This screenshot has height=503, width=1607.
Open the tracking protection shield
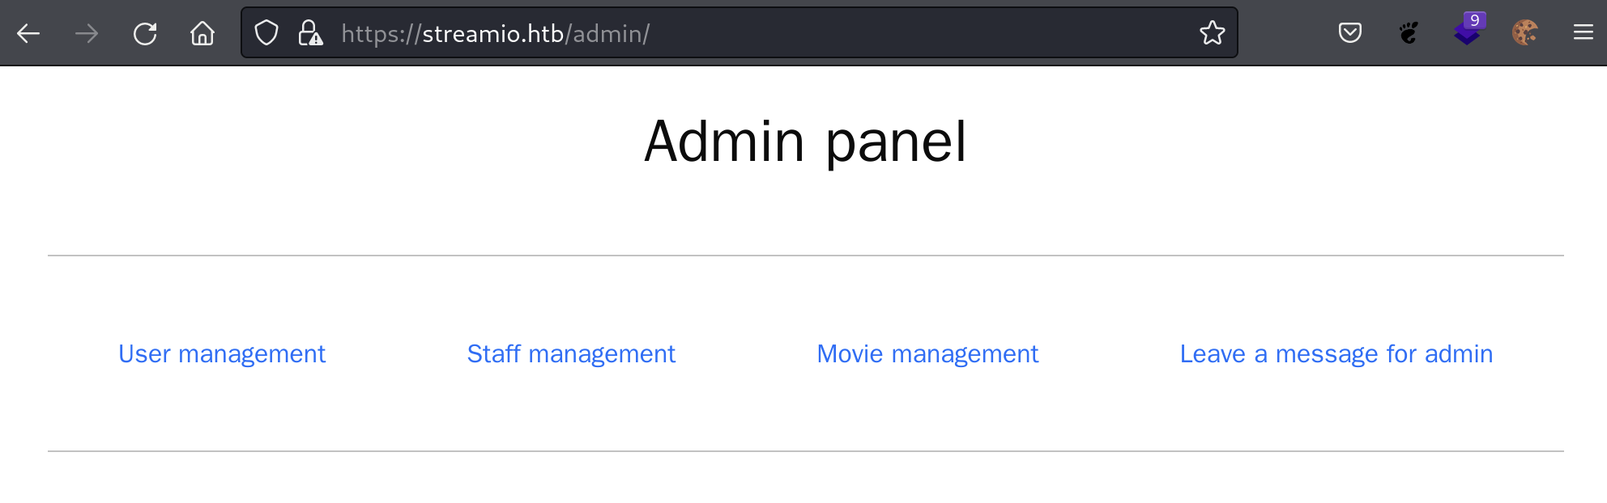(266, 33)
